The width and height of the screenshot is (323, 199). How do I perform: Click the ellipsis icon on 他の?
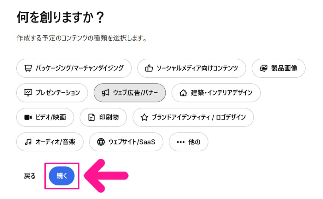pyautogui.click(x=180, y=142)
